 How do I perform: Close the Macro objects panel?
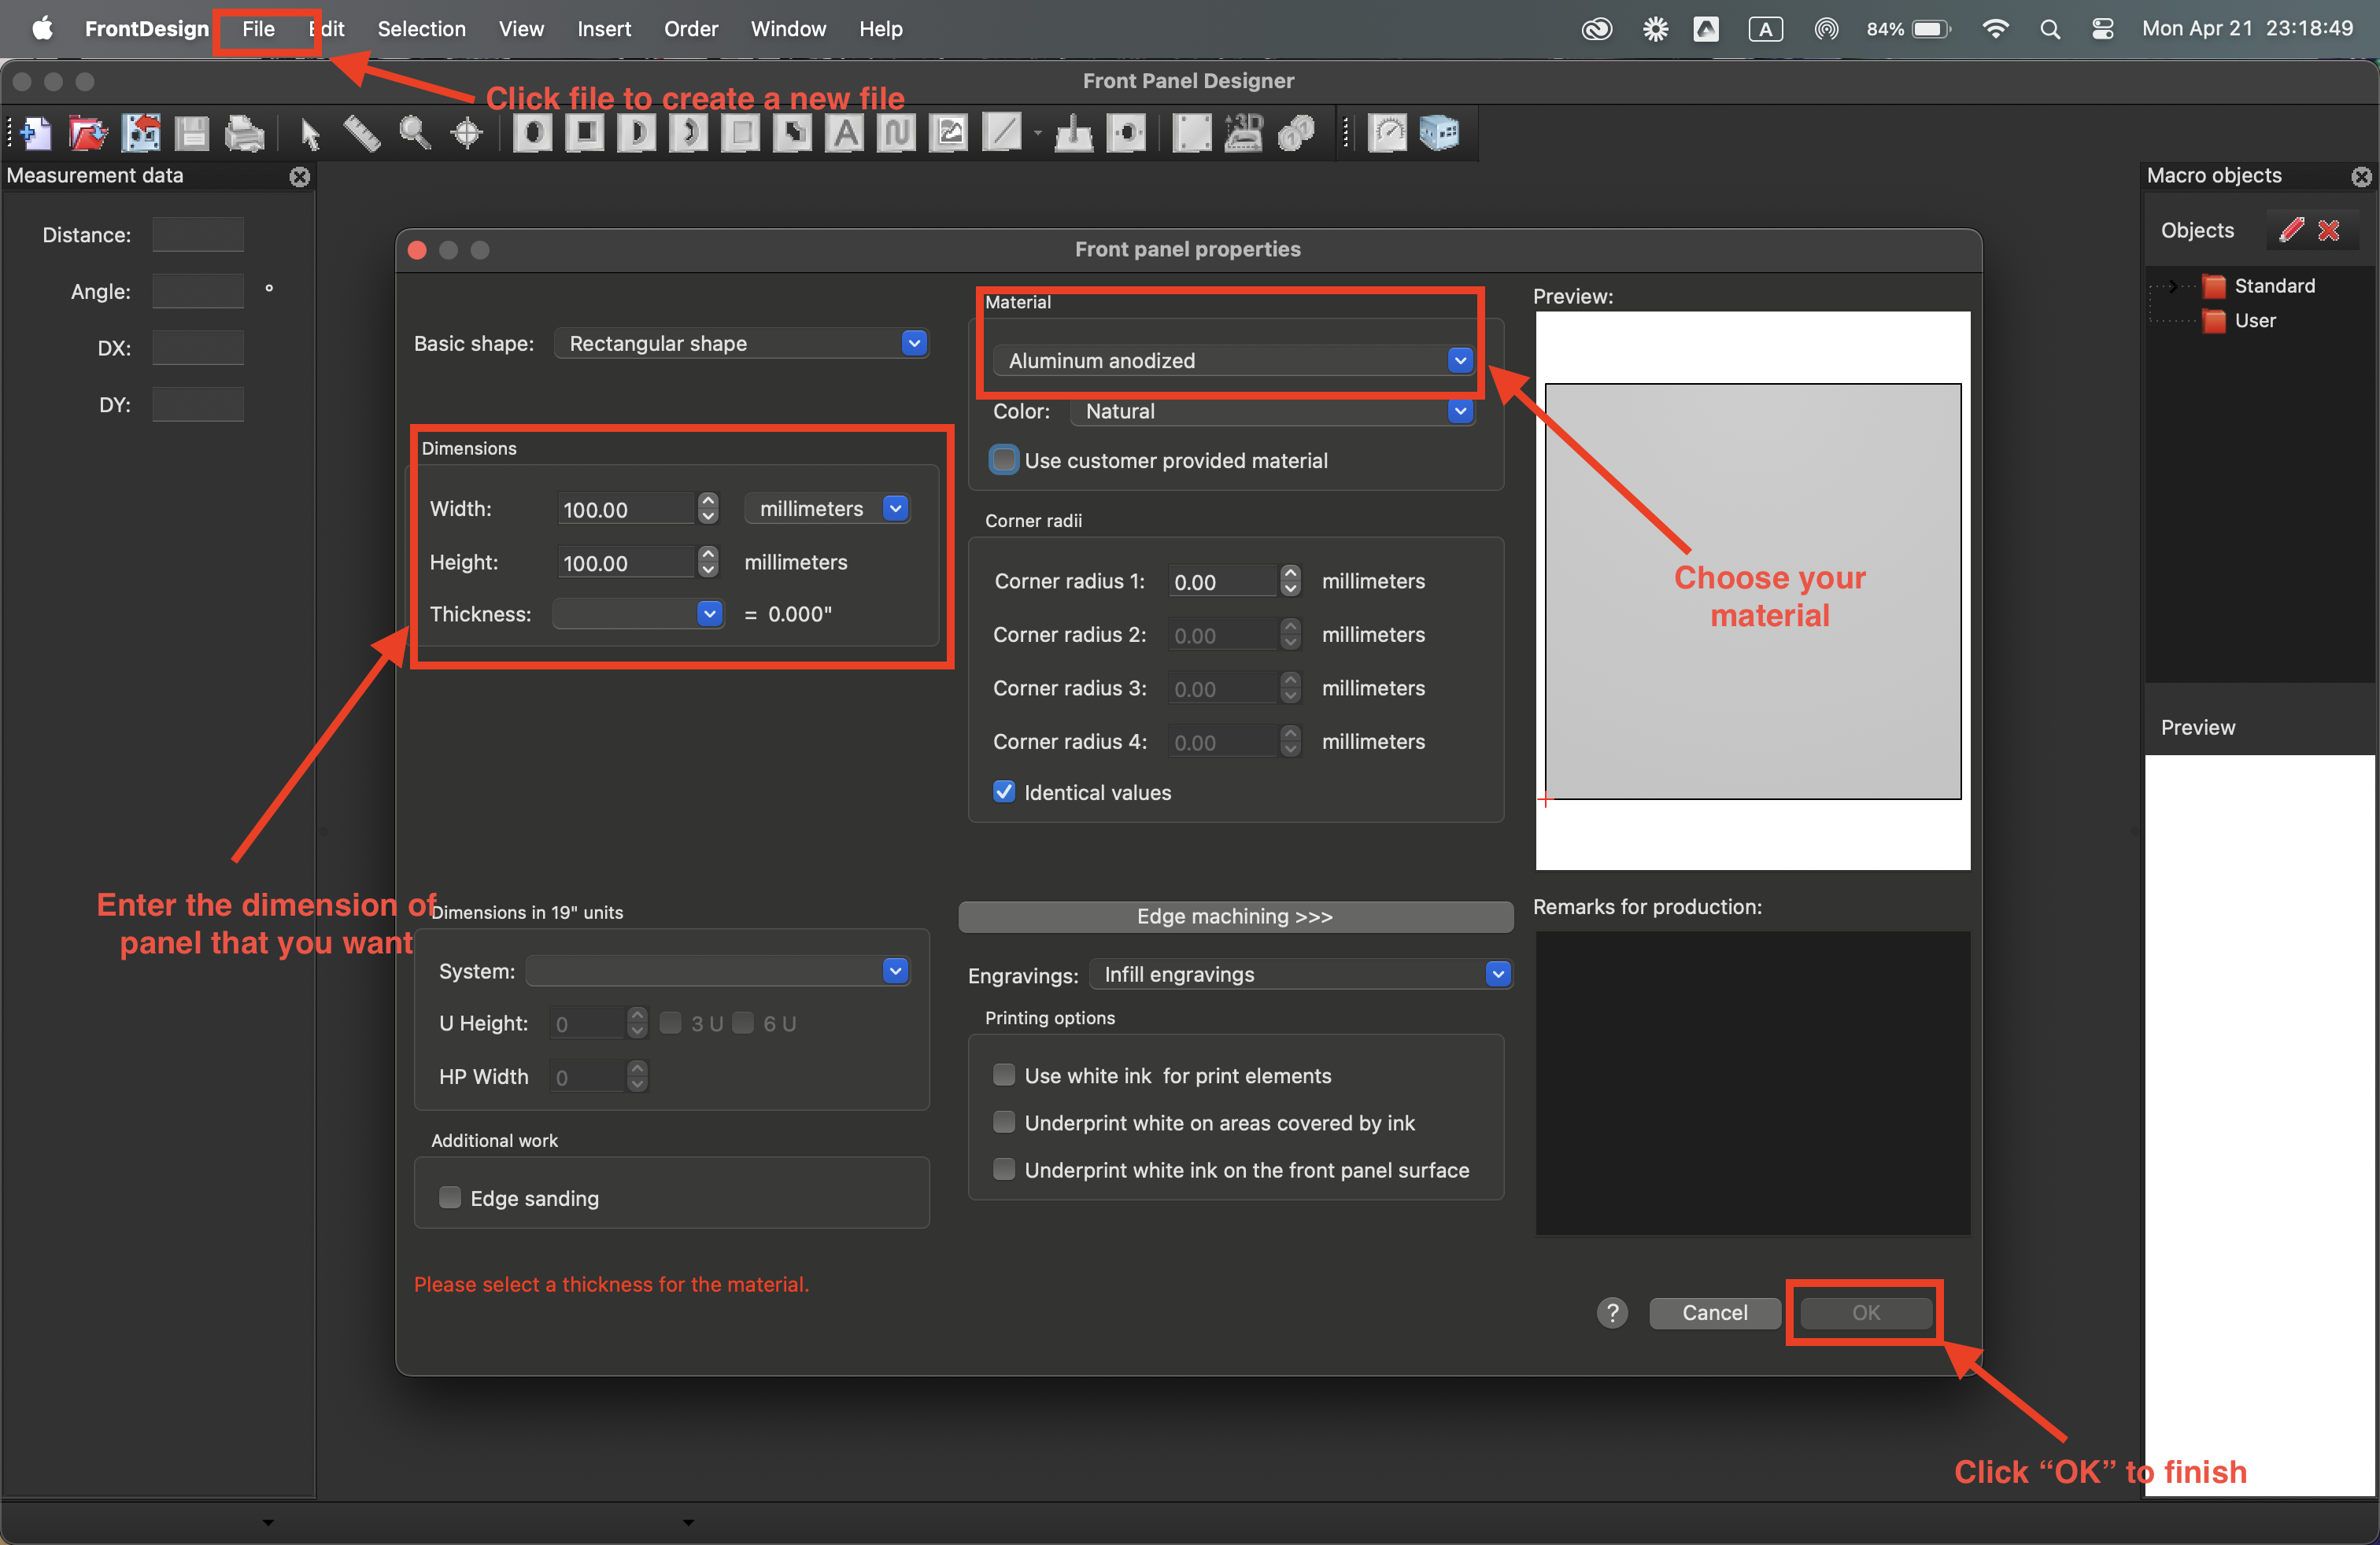(2361, 177)
